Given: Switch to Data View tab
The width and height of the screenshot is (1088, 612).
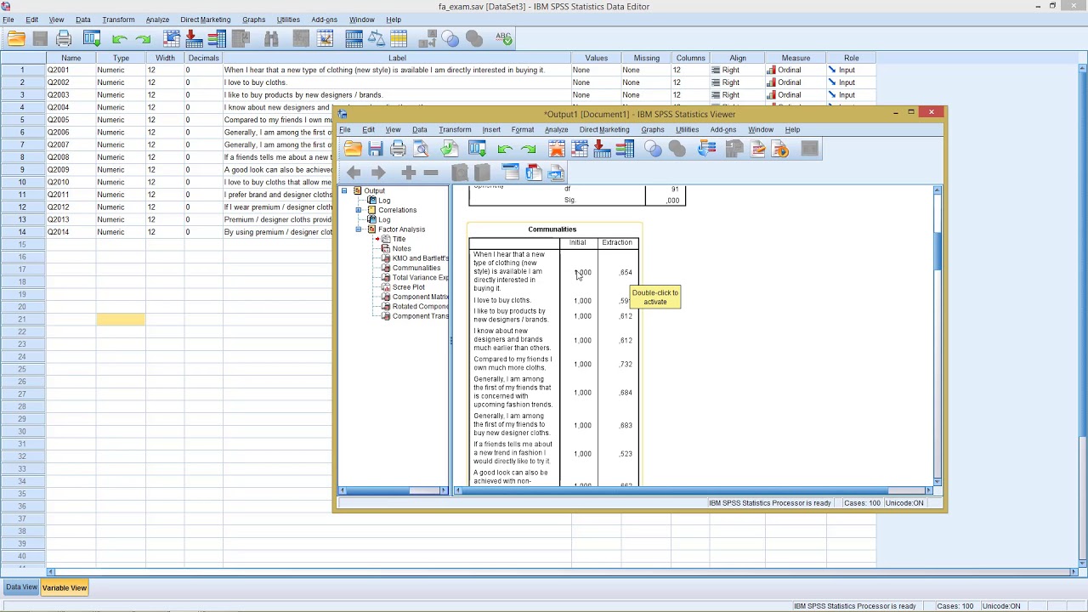Looking at the screenshot, I should 21,587.
